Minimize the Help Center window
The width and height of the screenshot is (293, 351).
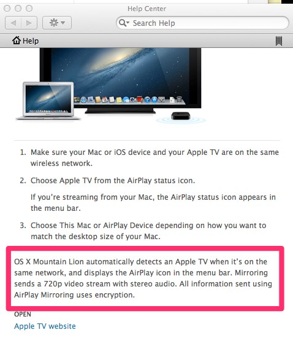point(18,9)
